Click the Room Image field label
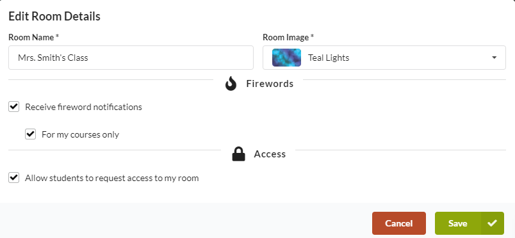Image resolution: width=515 pixels, height=238 pixels. 288,37
